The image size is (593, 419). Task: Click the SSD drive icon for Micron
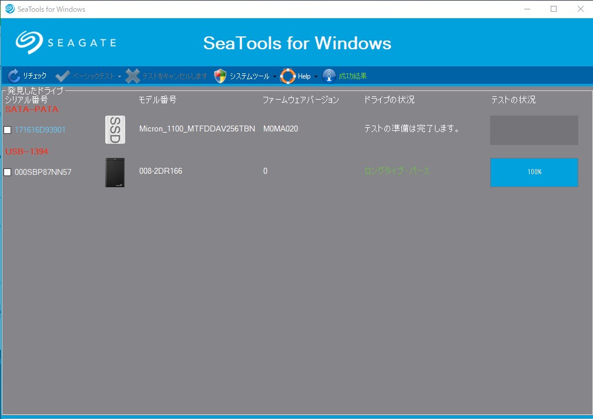(115, 130)
